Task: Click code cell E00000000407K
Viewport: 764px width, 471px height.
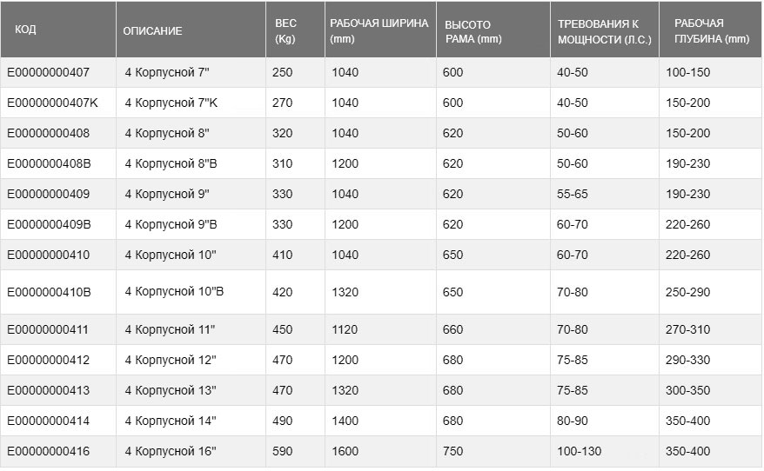Action: click(x=52, y=103)
